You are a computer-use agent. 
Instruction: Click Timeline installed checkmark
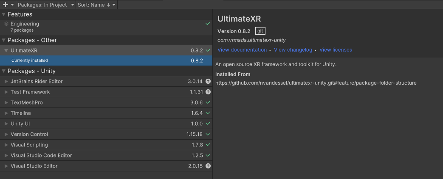coord(208,113)
